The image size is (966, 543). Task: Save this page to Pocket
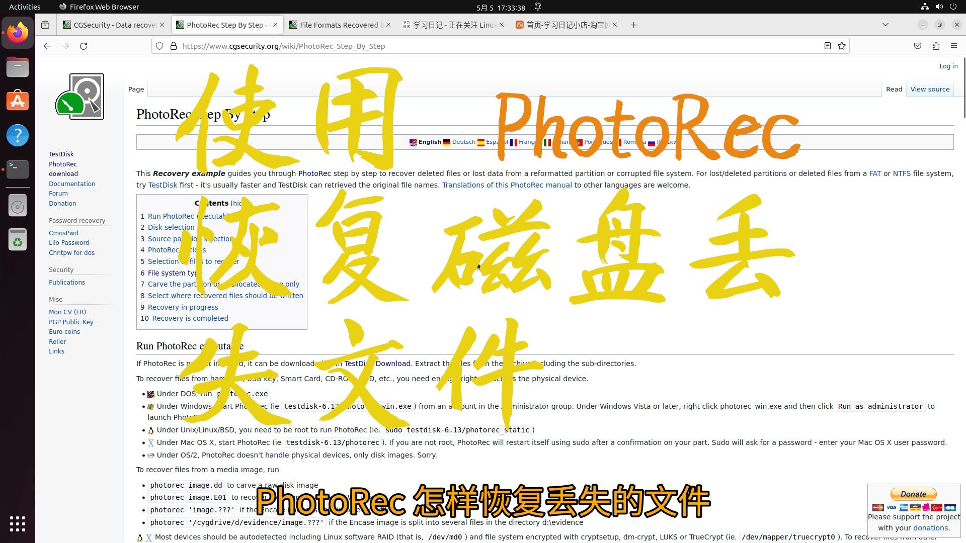(917, 46)
